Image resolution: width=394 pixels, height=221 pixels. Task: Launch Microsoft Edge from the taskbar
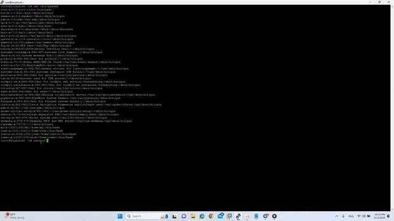click(x=202, y=216)
